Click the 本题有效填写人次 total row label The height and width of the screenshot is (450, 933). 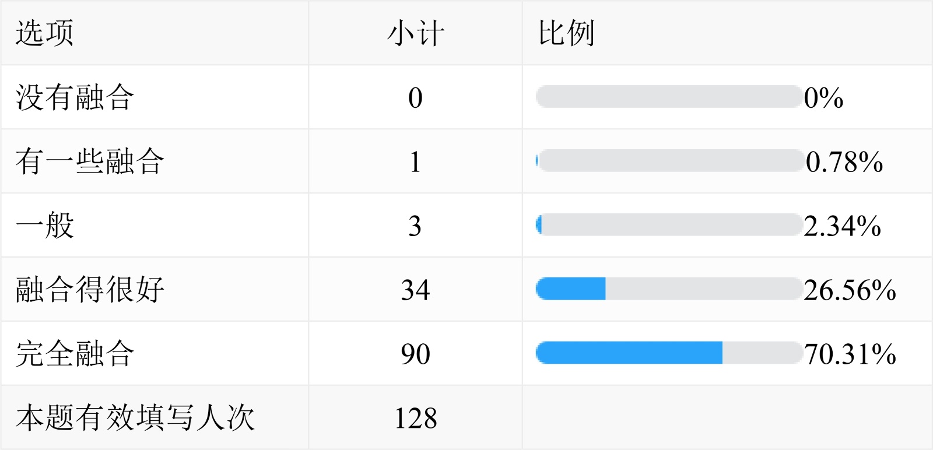click(x=135, y=418)
